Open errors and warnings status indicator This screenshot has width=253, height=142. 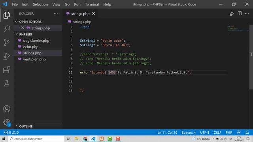click(x=11, y=133)
